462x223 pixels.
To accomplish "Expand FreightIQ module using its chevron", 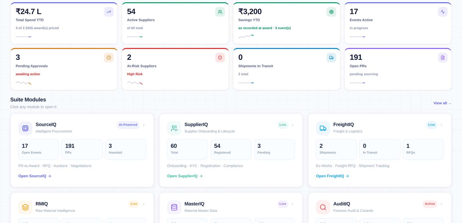I will point(441,125).
